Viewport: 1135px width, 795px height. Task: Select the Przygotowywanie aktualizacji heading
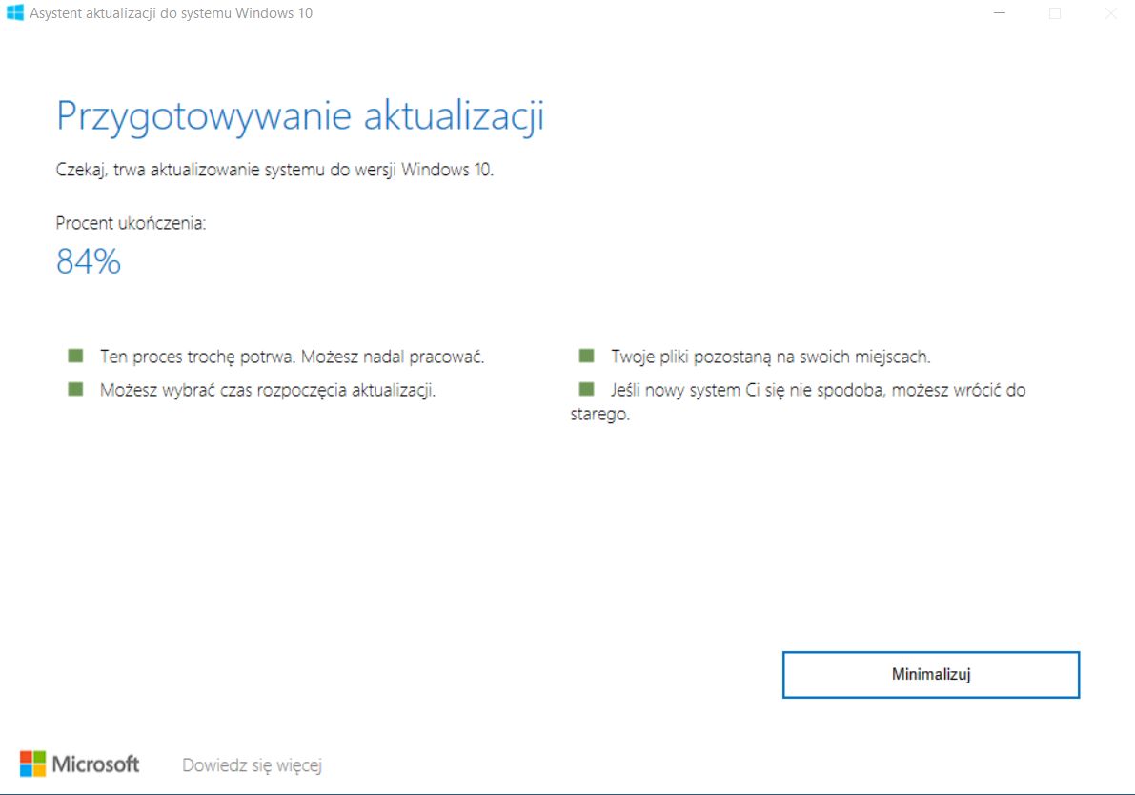click(300, 116)
